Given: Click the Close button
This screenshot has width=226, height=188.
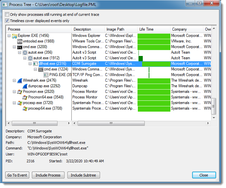Looking at the screenshot, I should click(x=204, y=175).
